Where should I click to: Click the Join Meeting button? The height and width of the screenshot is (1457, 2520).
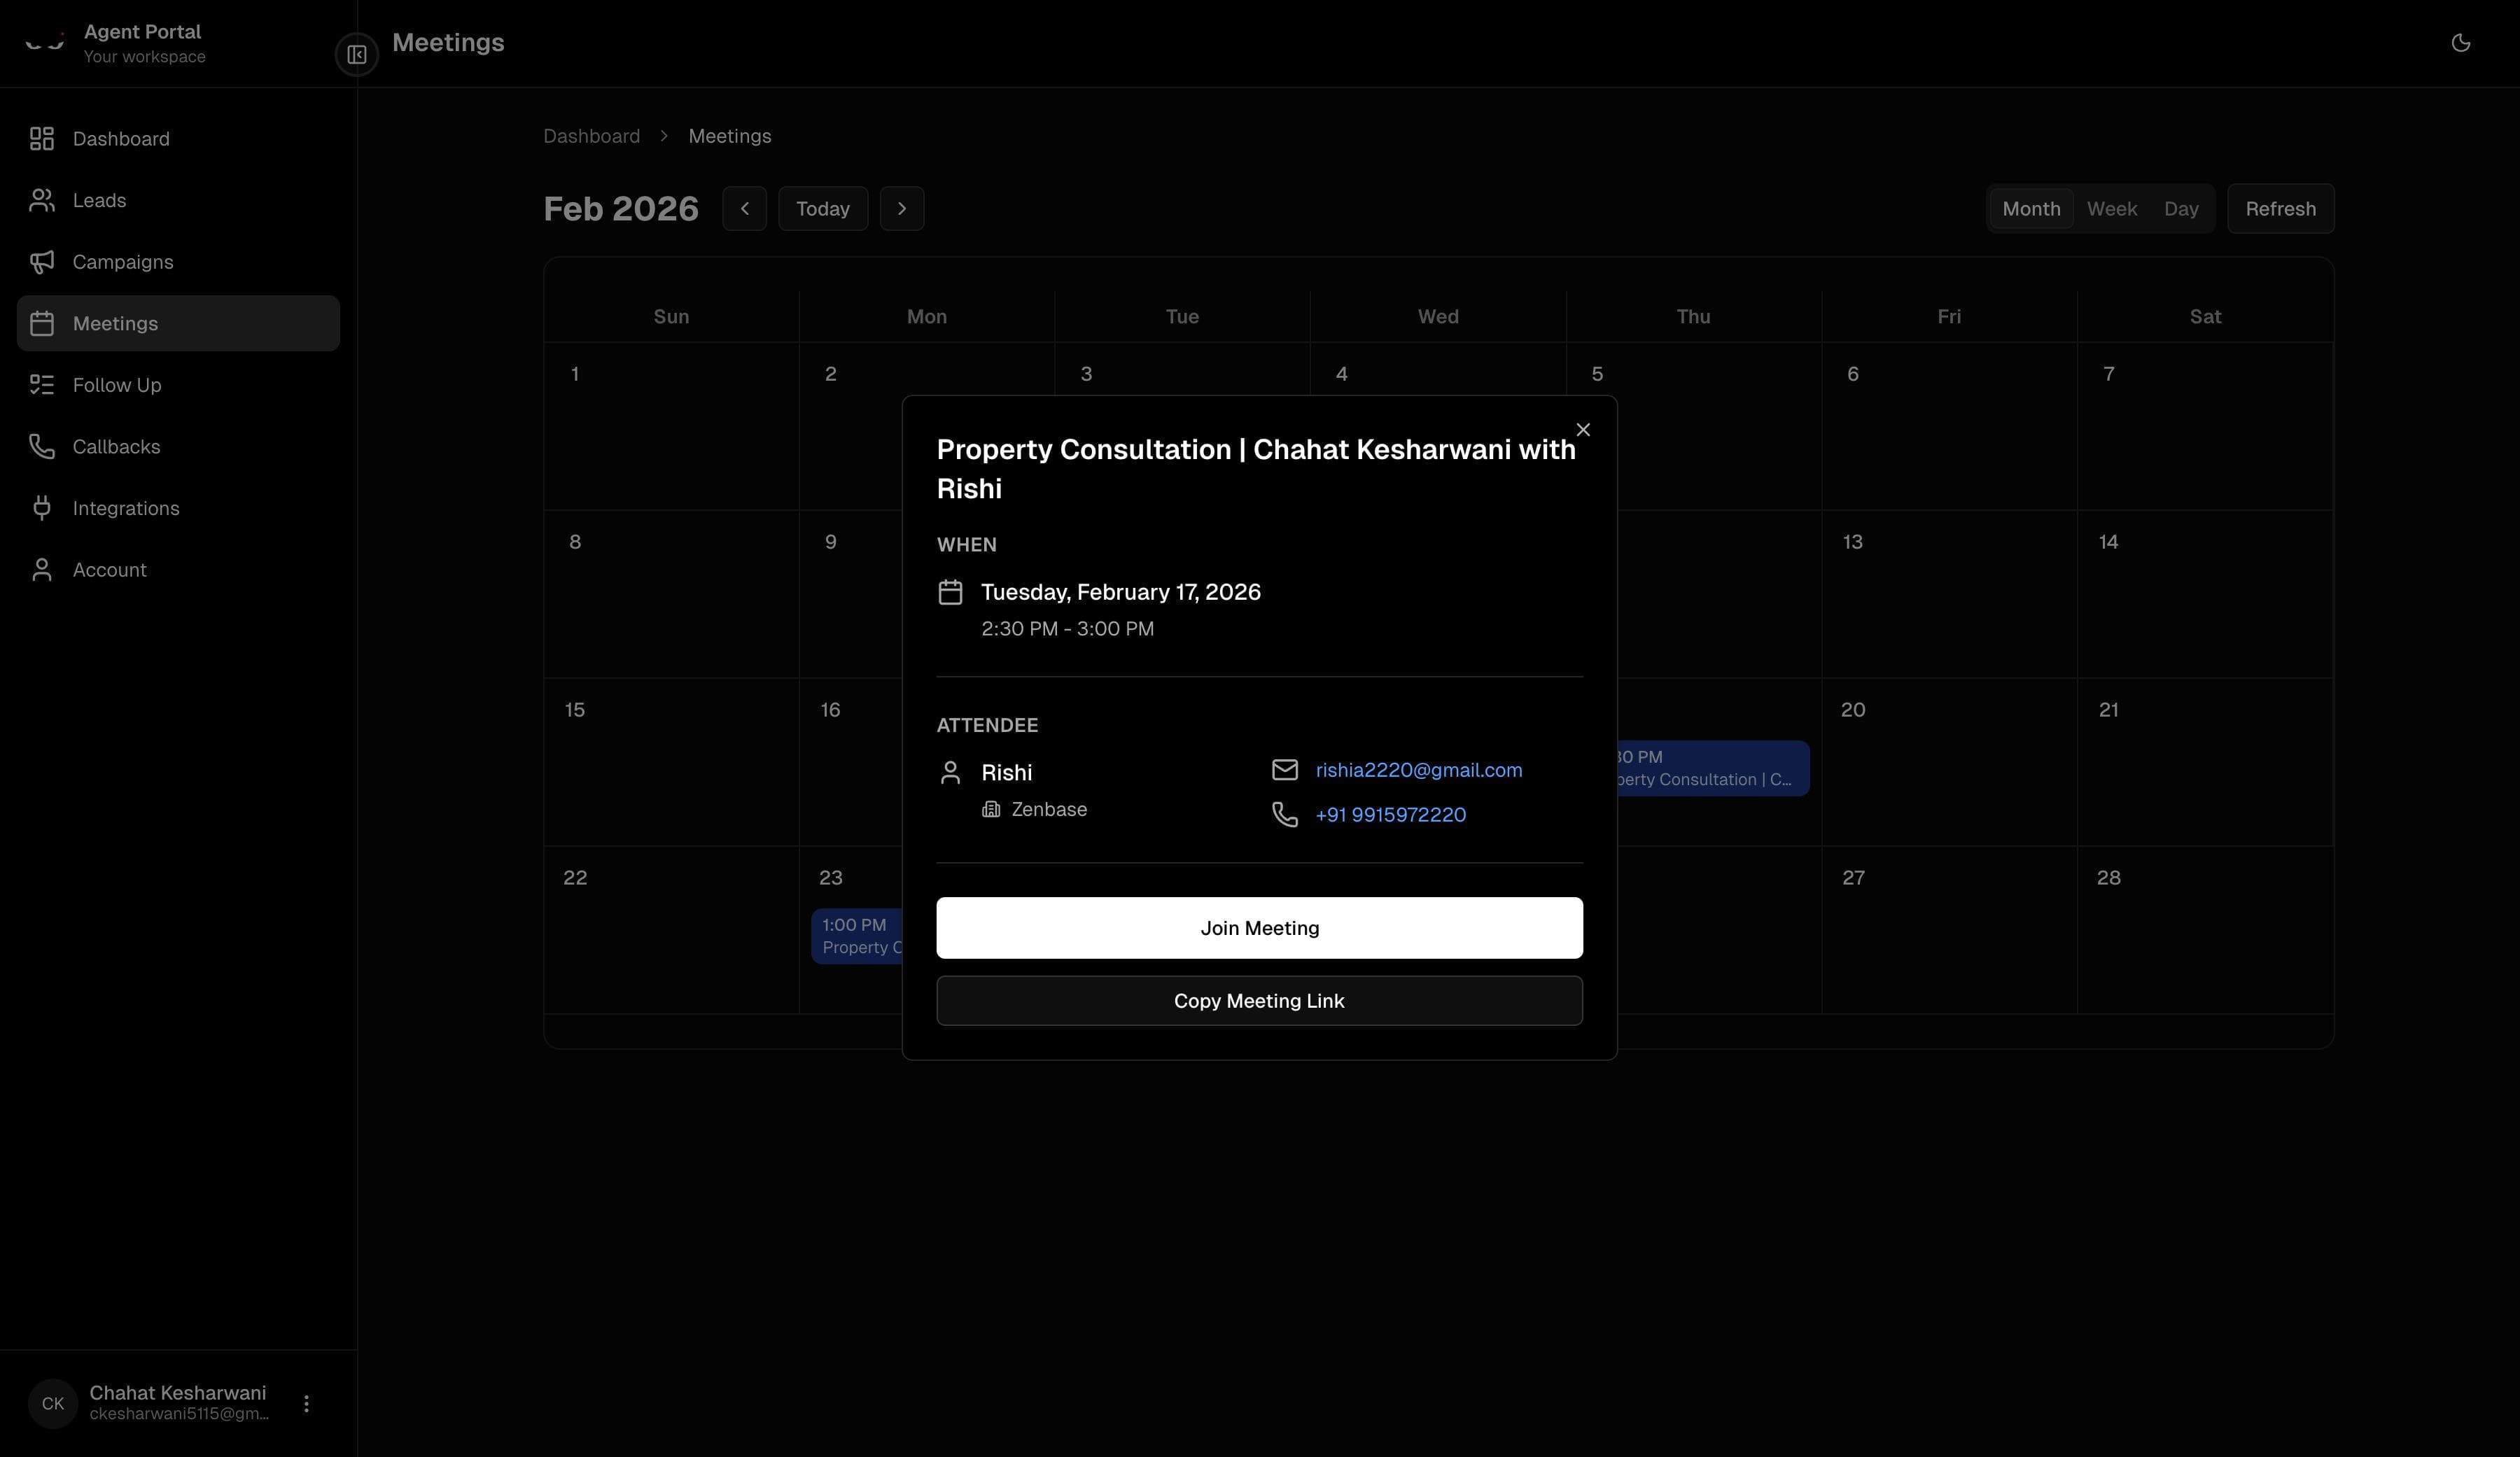click(1259, 928)
